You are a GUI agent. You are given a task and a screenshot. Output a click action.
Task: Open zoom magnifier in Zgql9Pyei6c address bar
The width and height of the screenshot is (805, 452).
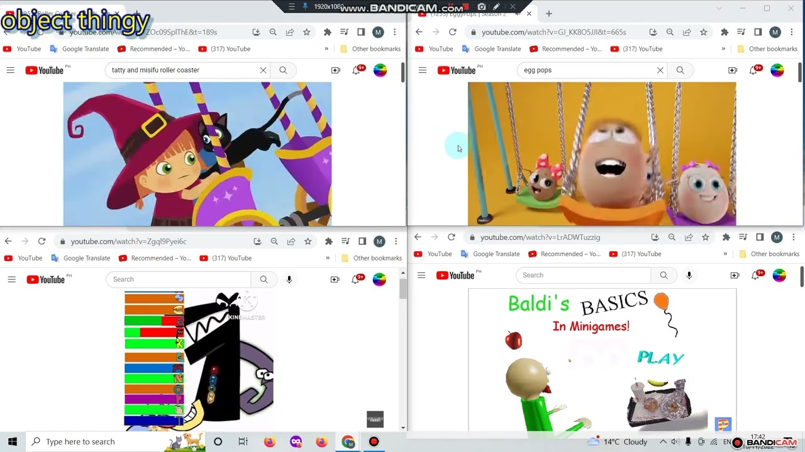pyautogui.click(x=274, y=241)
